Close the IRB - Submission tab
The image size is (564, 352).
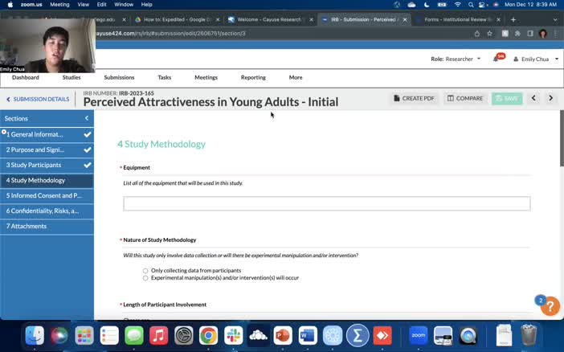[405, 19]
